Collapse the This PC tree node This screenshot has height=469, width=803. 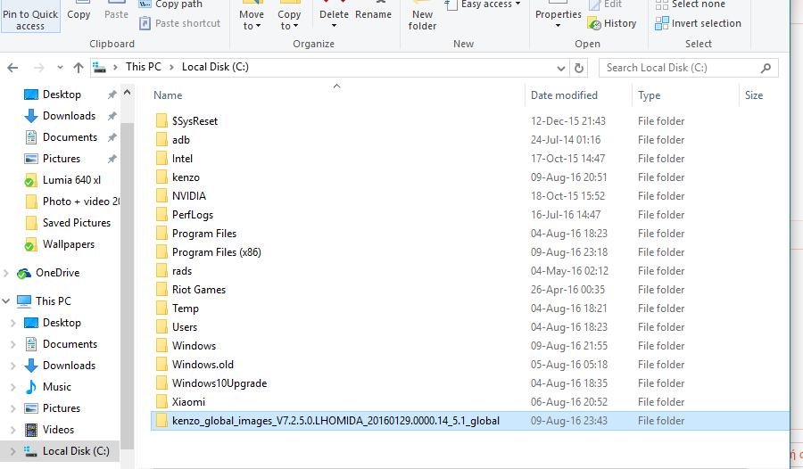click(6, 301)
